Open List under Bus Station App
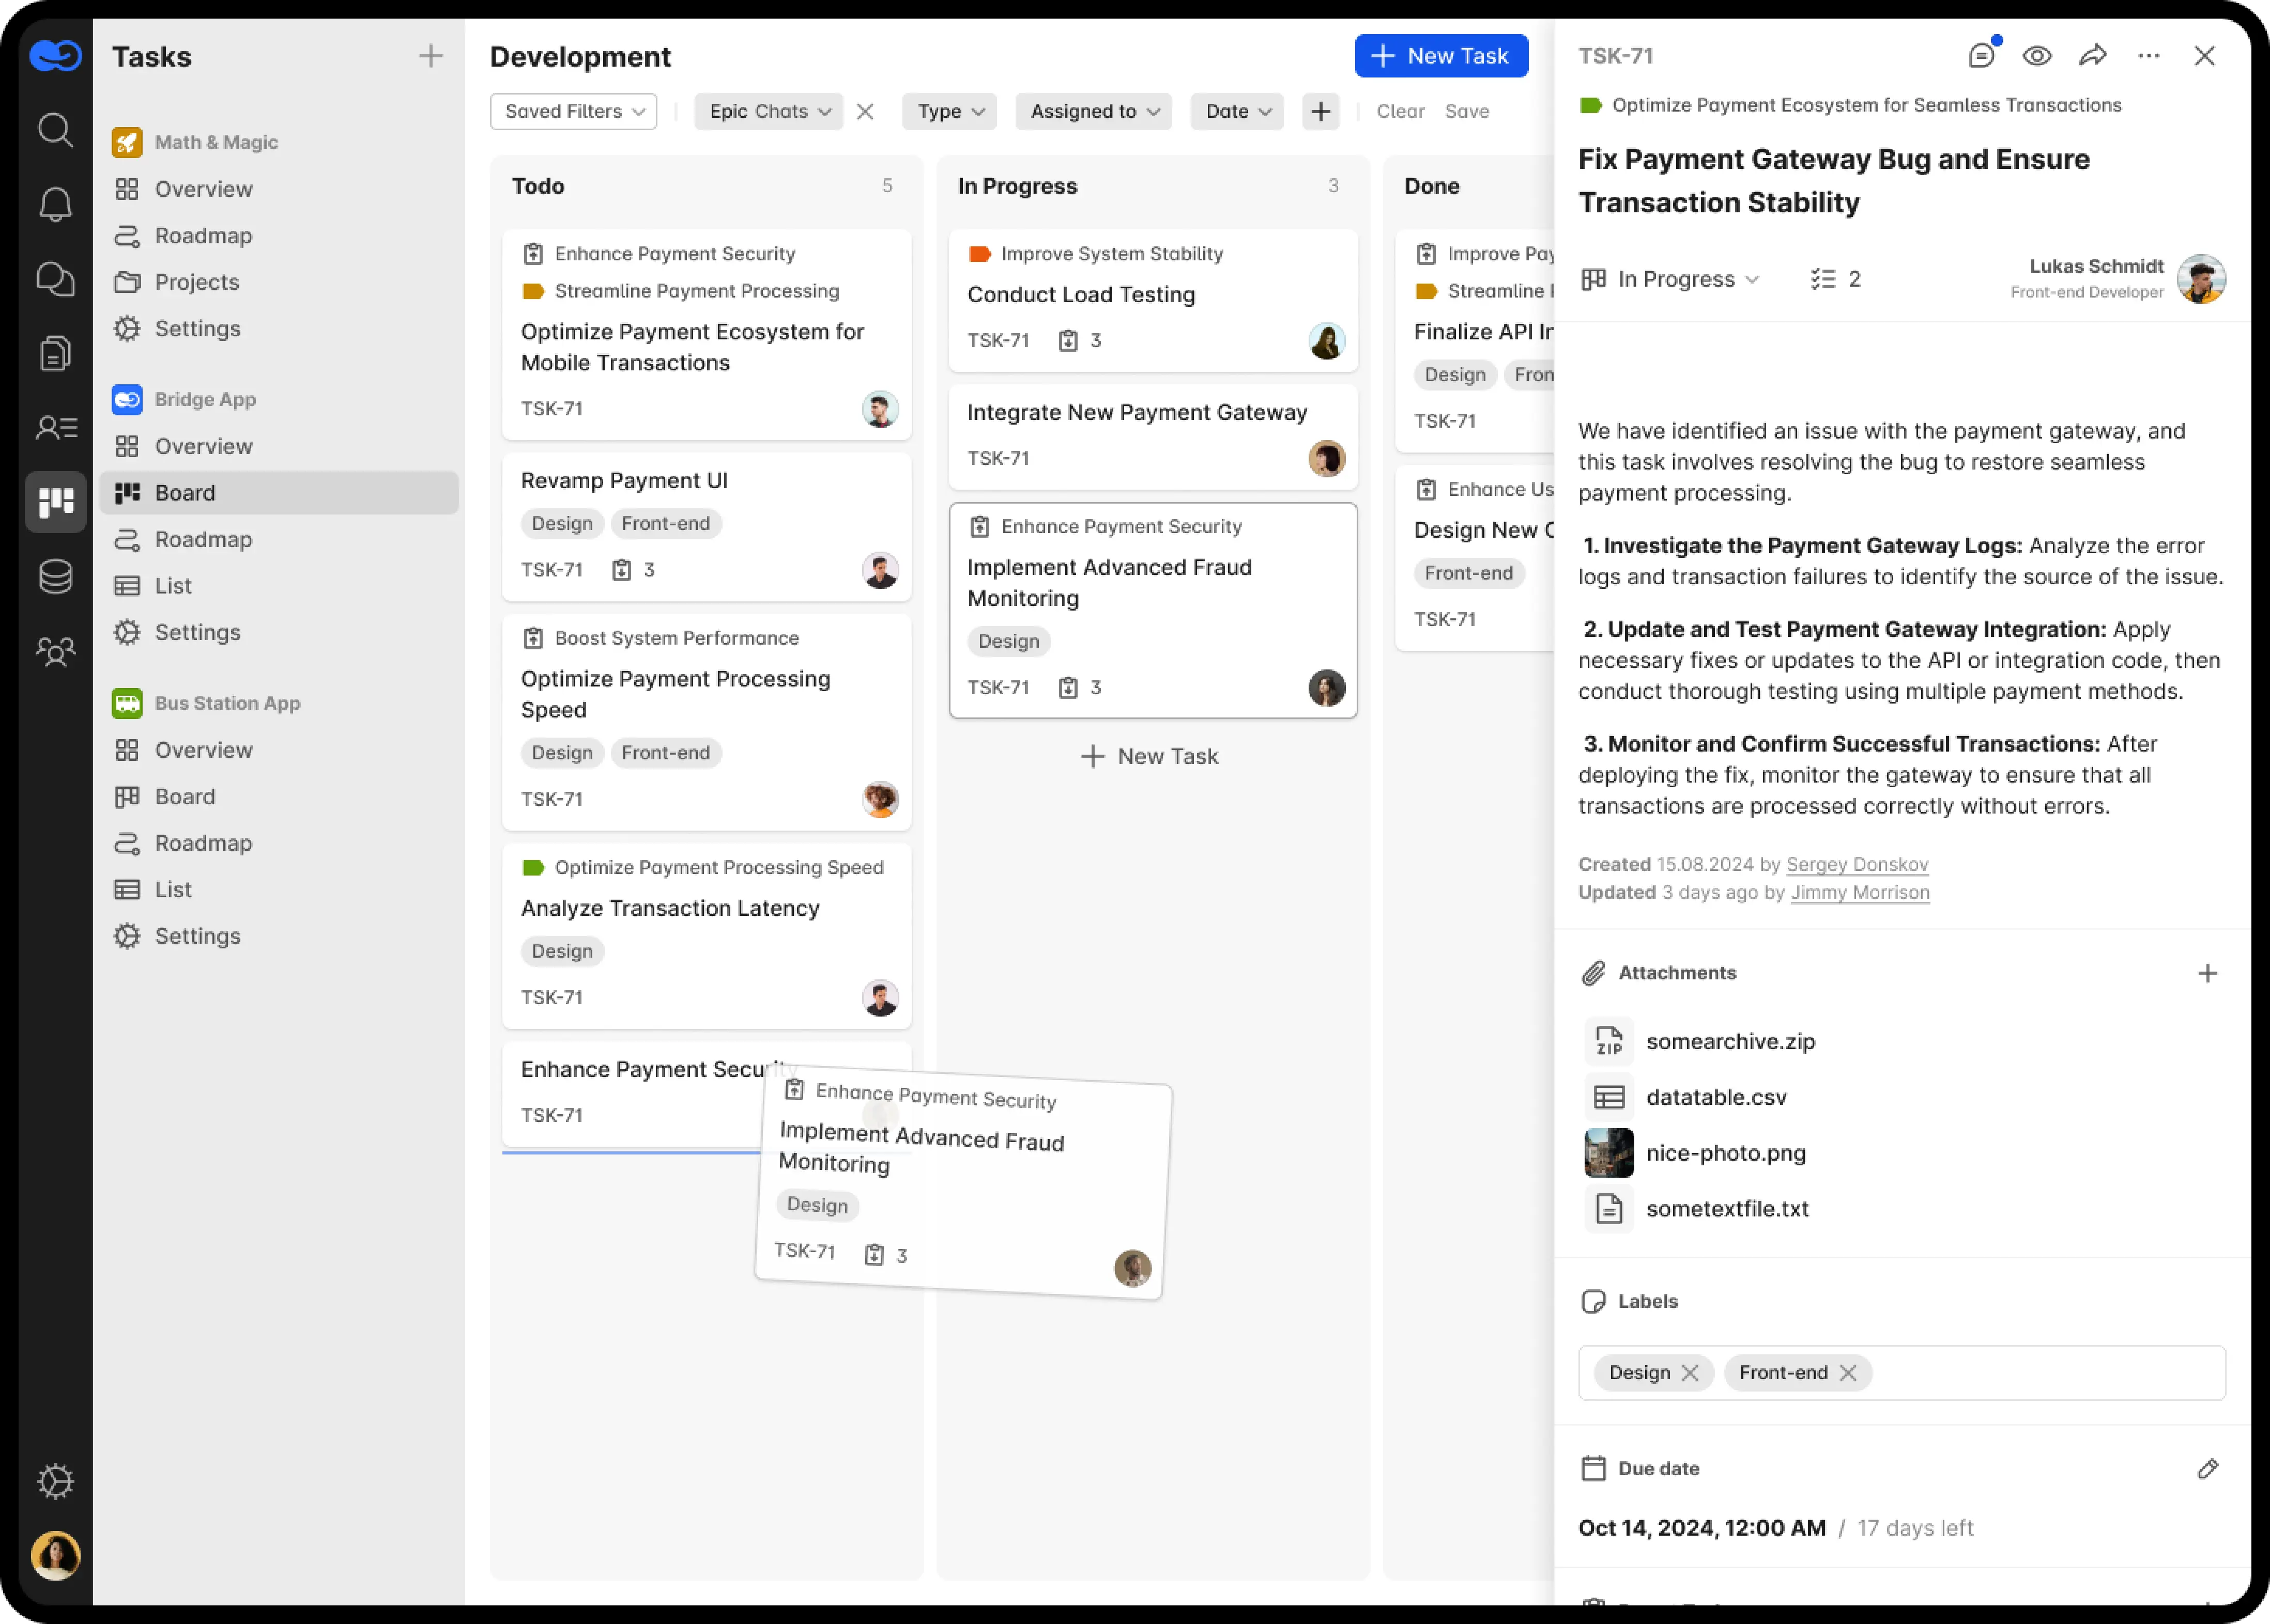 (173, 889)
